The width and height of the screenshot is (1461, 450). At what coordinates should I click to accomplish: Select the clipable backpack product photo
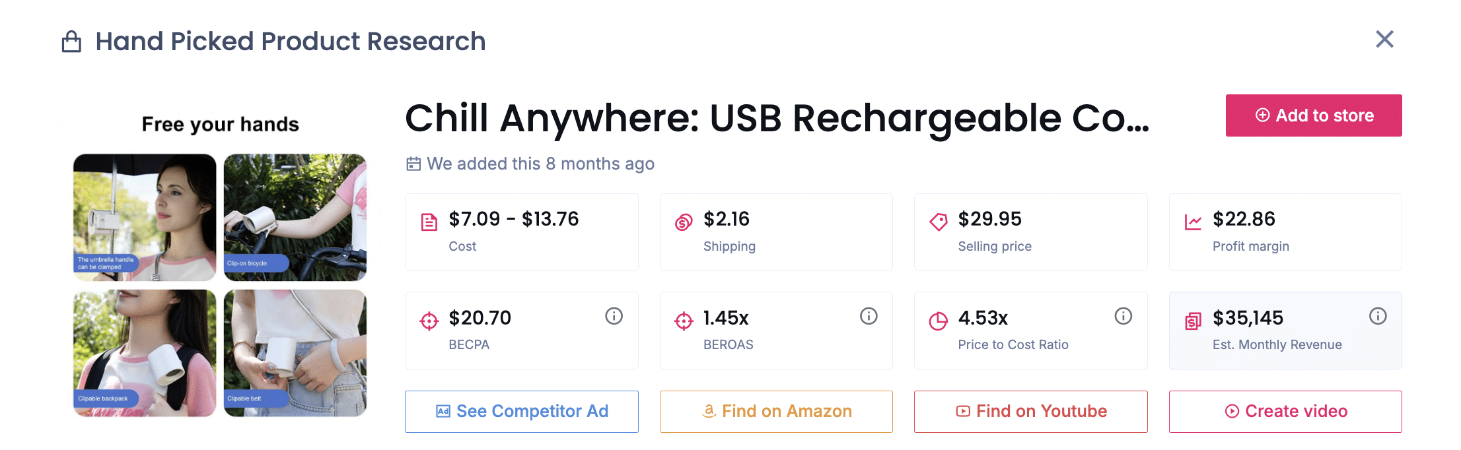(145, 353)
